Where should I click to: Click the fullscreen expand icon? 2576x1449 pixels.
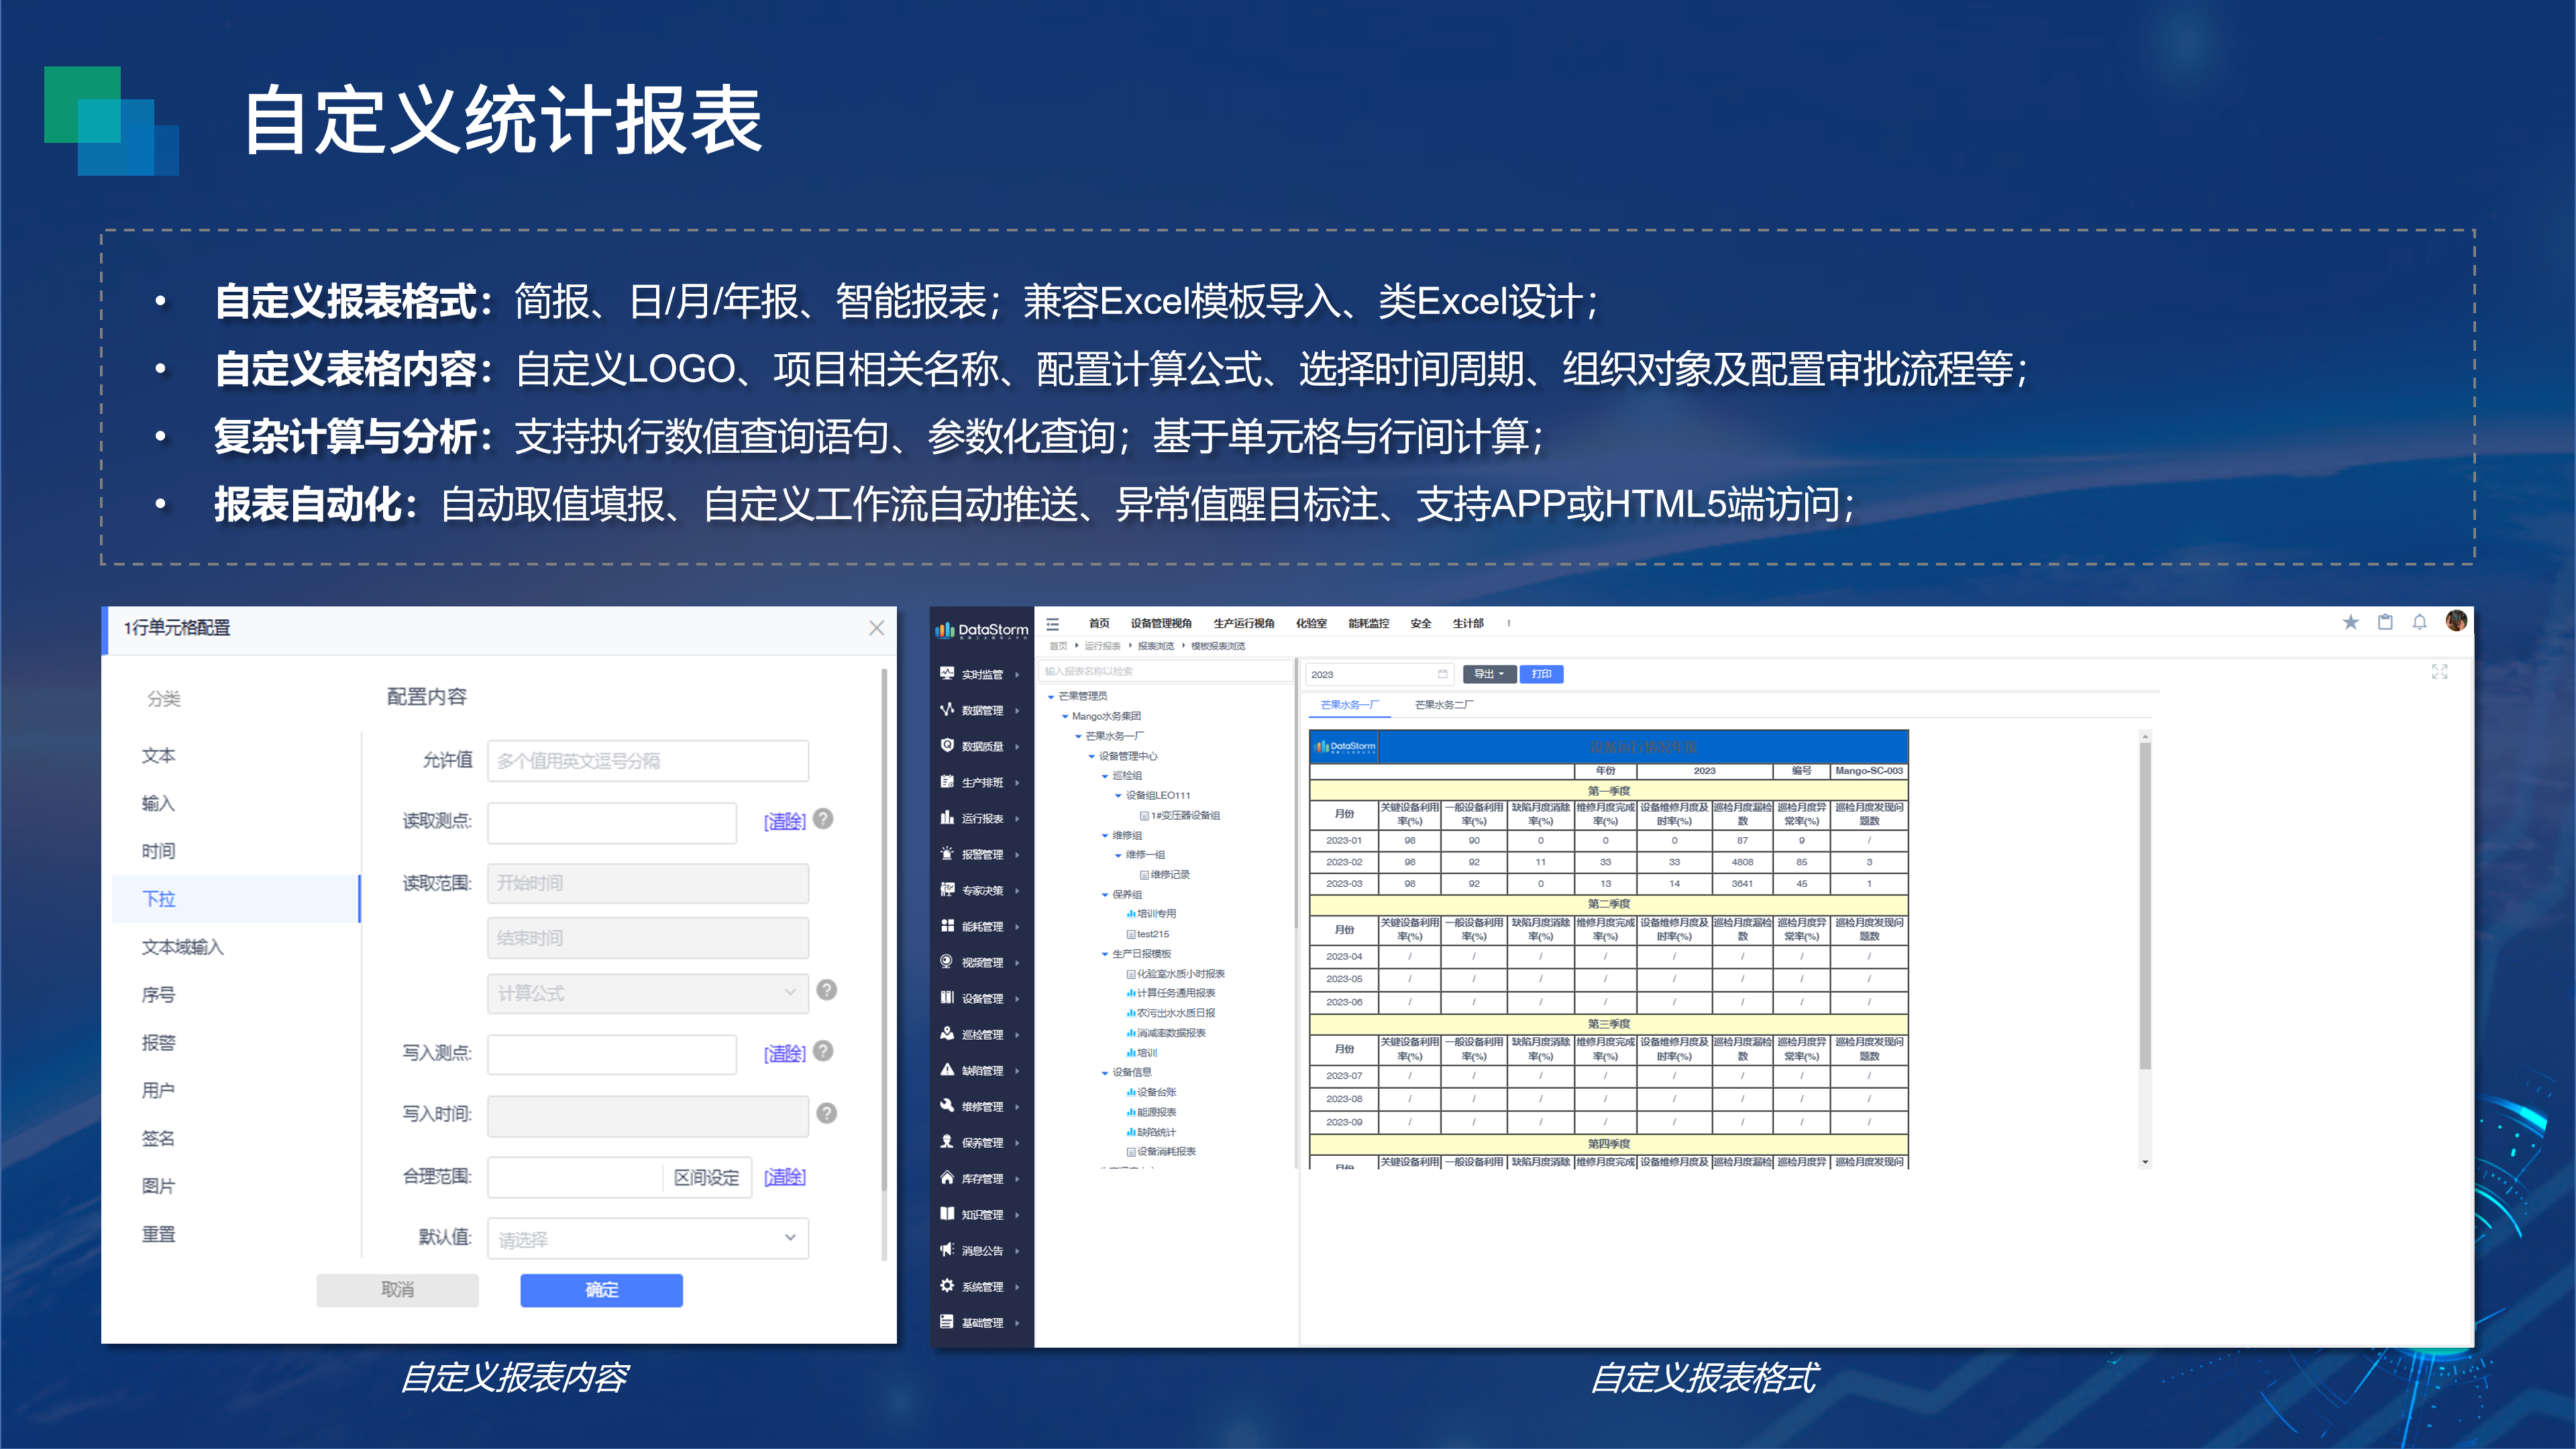coord(2439,672)
